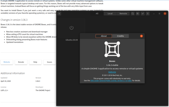This screenshot has width=169, height=107.
Task: Click the Boxes cube logo in About dialog
Action: click(x=112, y=49)
